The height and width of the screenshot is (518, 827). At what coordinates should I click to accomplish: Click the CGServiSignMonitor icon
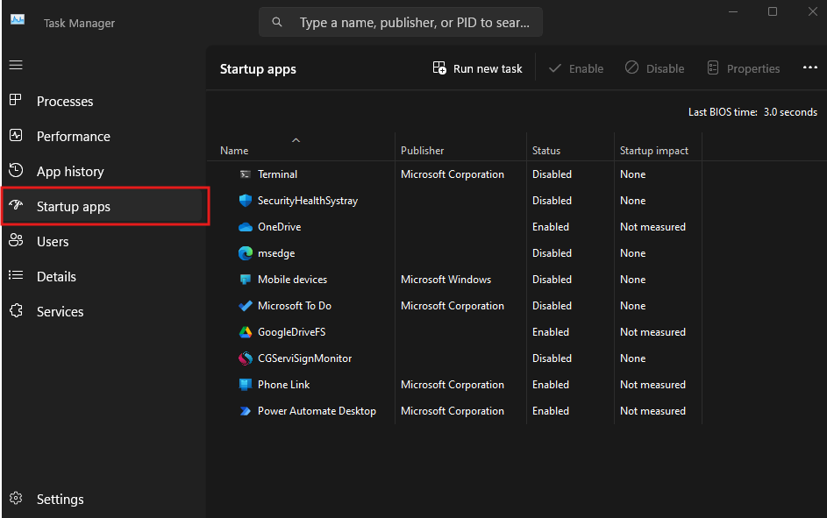coord(246,358)
